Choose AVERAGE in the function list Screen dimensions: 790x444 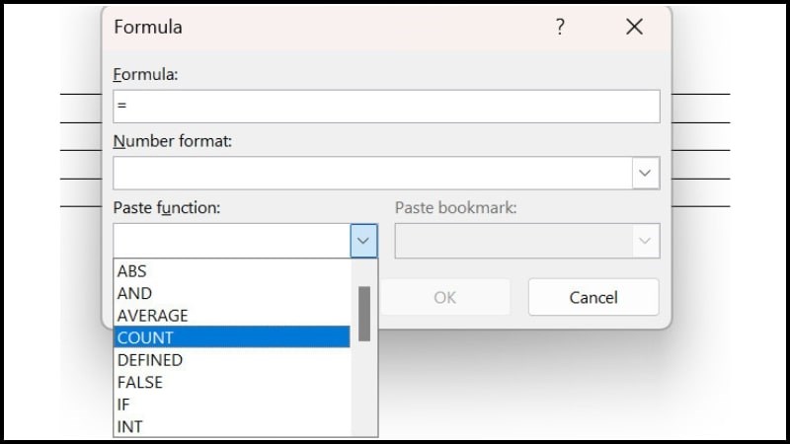pyautogui.click(x=152, y=316)
